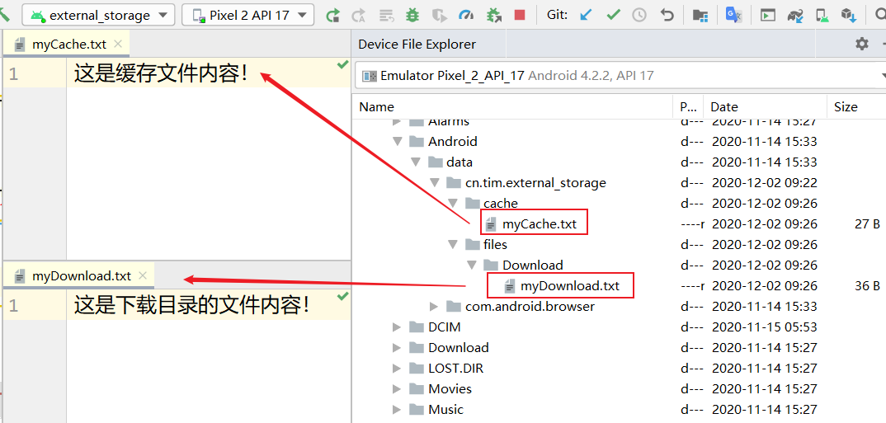Close the myDownload.txt tab
The width and height of the screenshot is (886, 423).
tap(143, 275)
